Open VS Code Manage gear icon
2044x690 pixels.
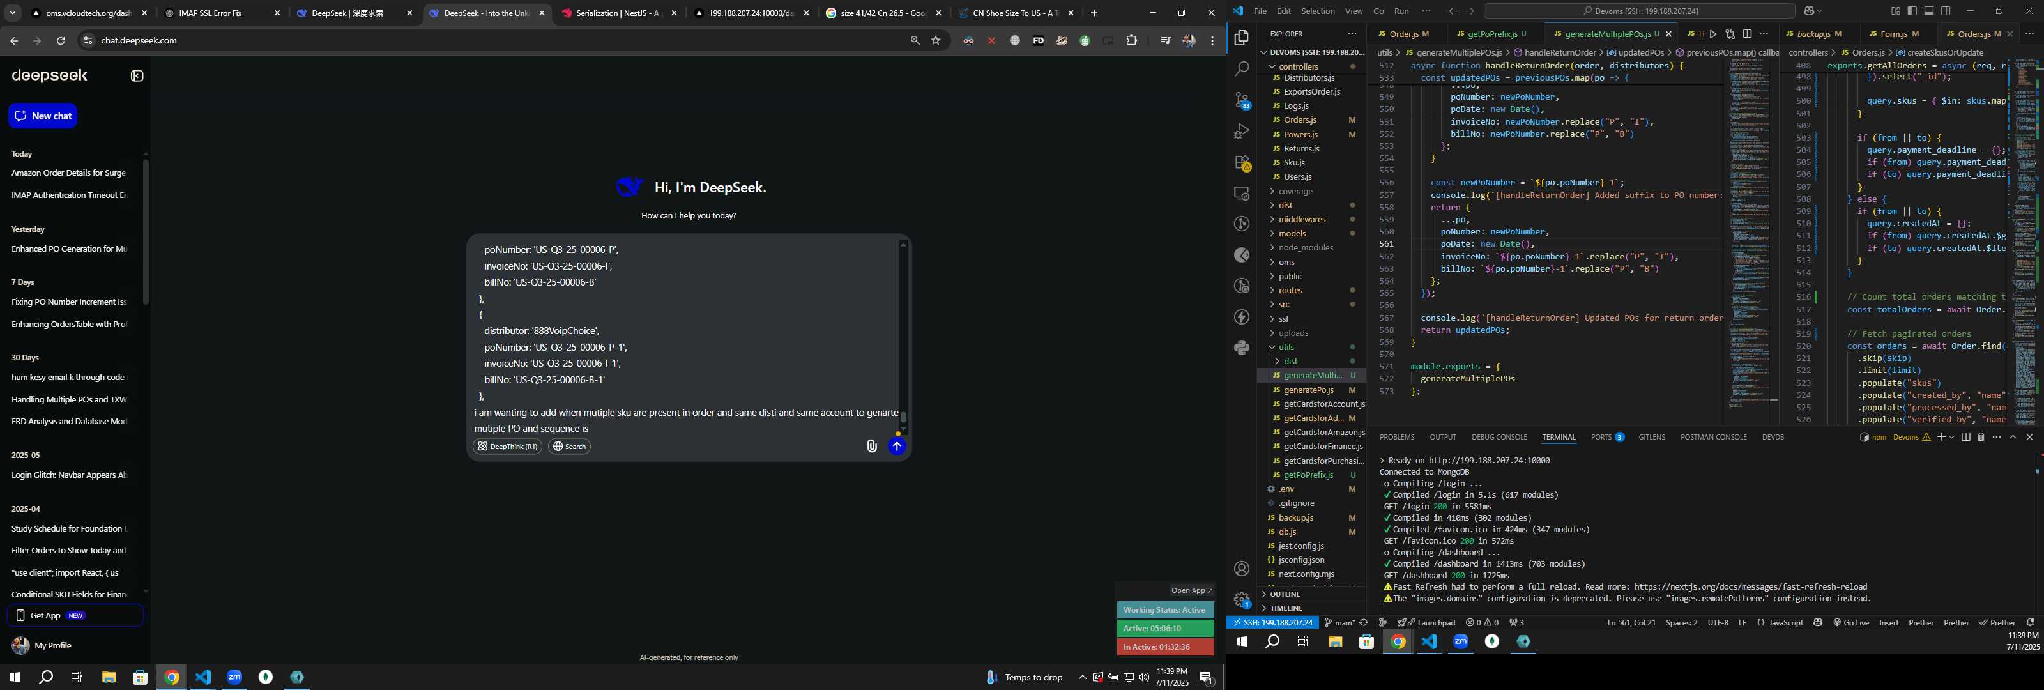(x=1242, y=599)
